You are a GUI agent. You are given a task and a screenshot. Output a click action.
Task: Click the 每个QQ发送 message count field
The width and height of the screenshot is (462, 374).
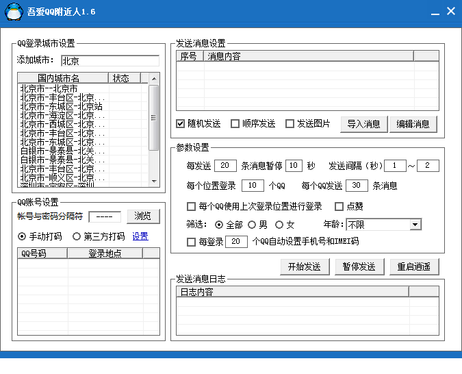pyautogui.click(x=357, y=186)
